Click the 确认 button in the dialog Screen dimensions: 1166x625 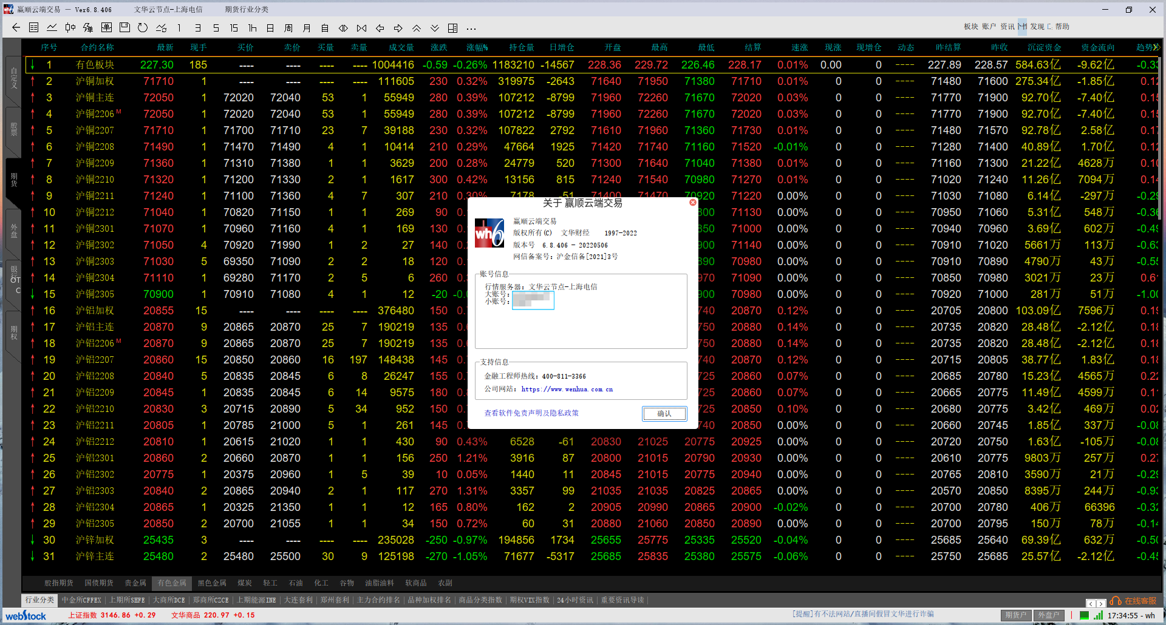click(664, 413)
